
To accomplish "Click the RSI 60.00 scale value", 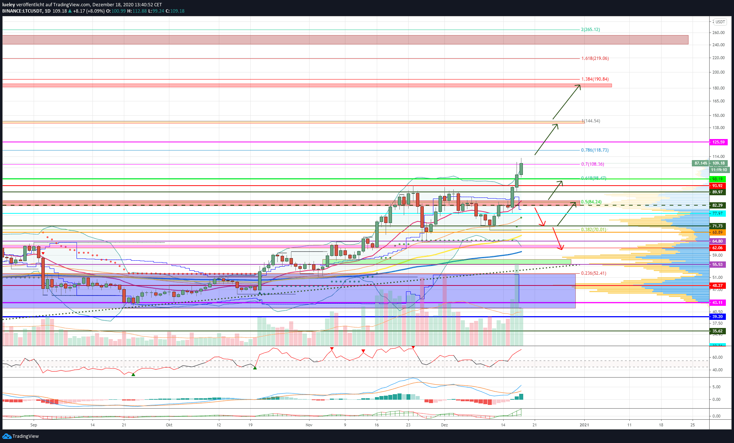I will (x=717, y=357).
